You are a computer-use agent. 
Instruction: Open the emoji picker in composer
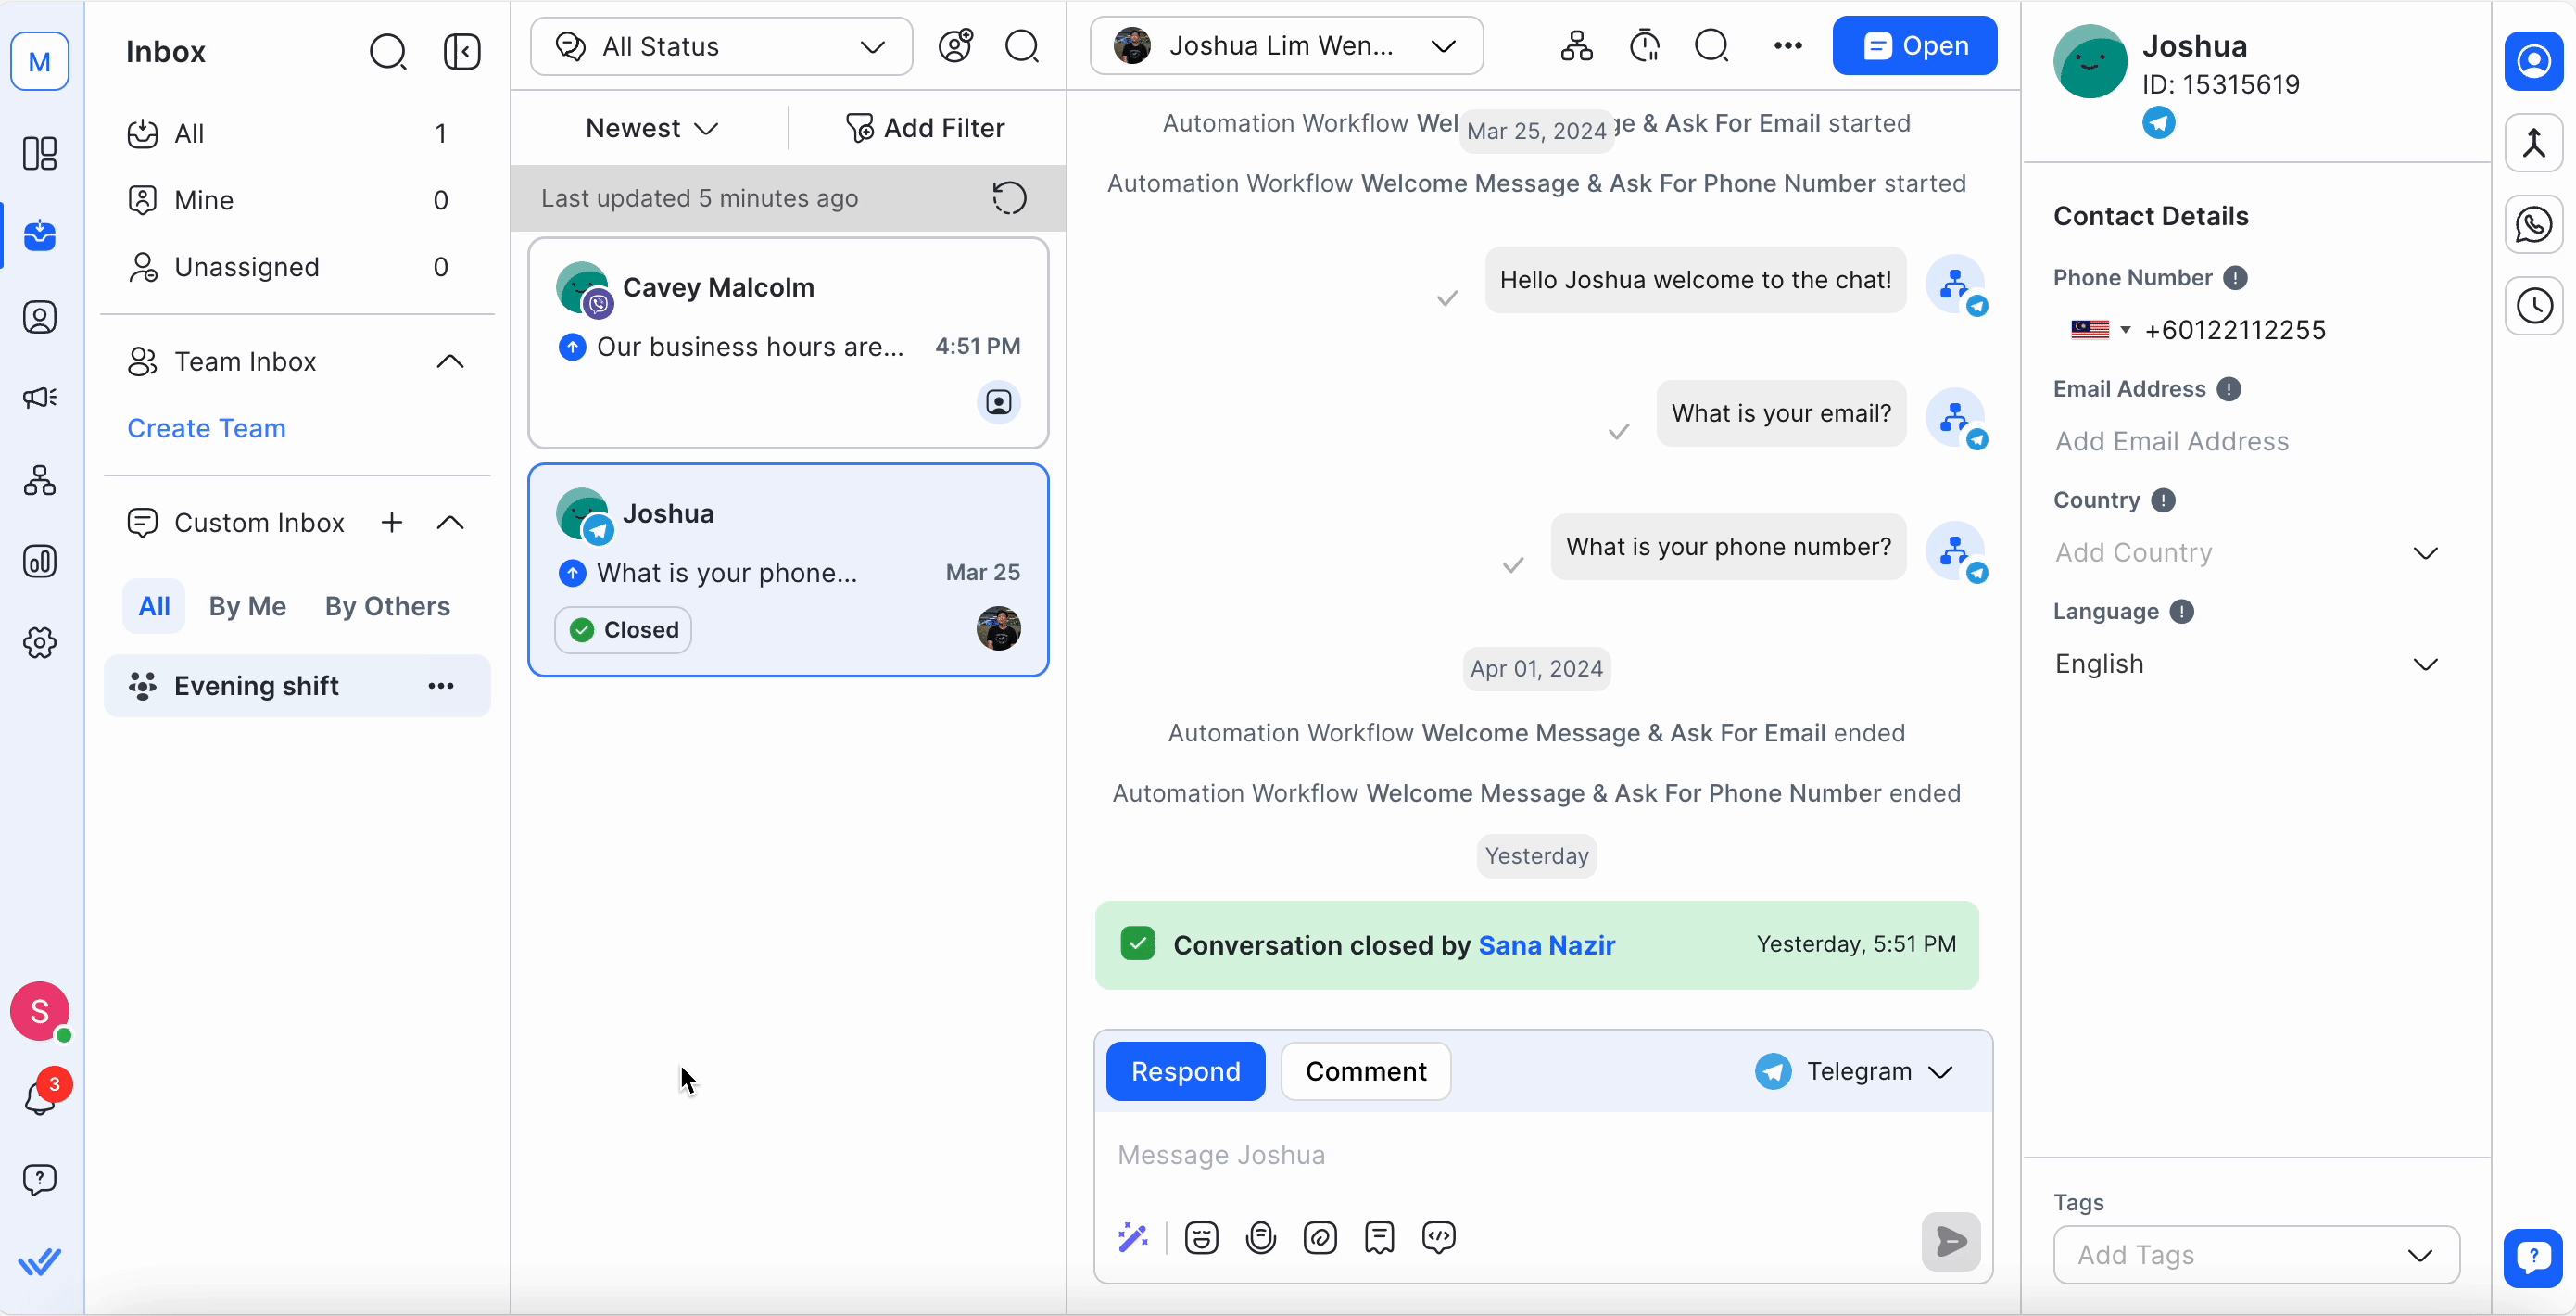tap(1201, 1238)
